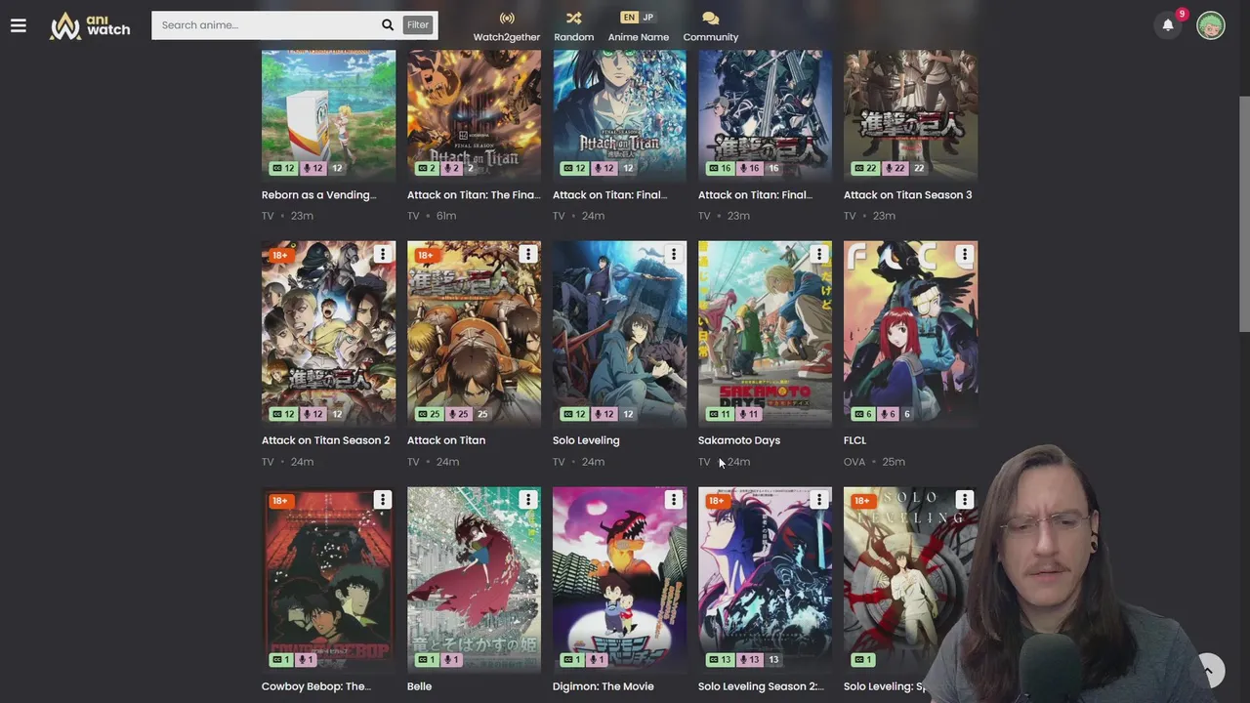
Task: Open the three-dot menu on Cowboy Bebop poster
Action: pyautogui.click(x=382, y=500)
